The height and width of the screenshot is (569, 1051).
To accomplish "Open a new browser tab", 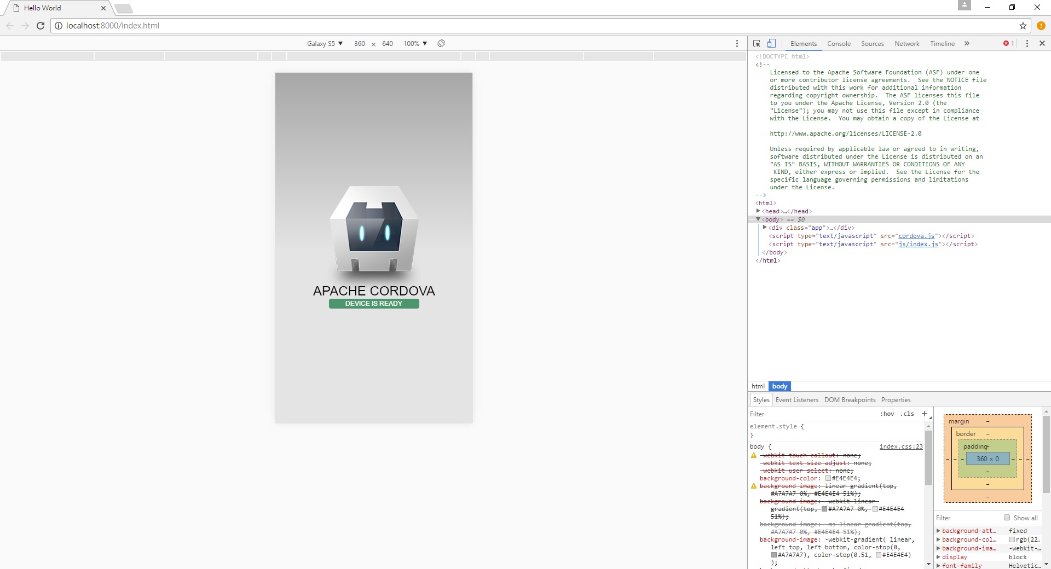I will pyautogui.click(x=124, y=8).
